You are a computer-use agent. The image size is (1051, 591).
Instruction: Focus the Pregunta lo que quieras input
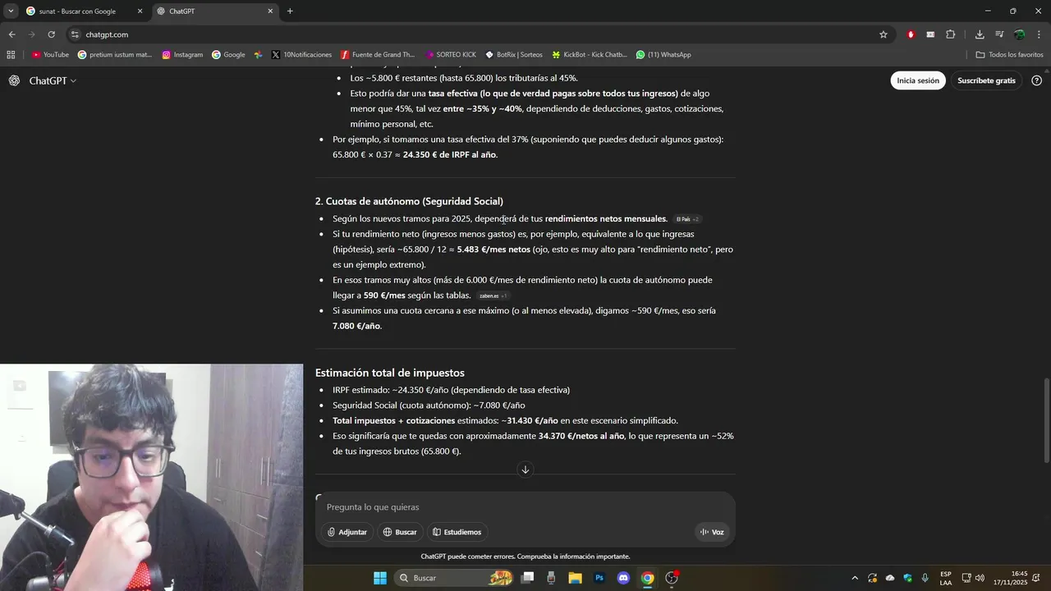click(x=525, y=507)
